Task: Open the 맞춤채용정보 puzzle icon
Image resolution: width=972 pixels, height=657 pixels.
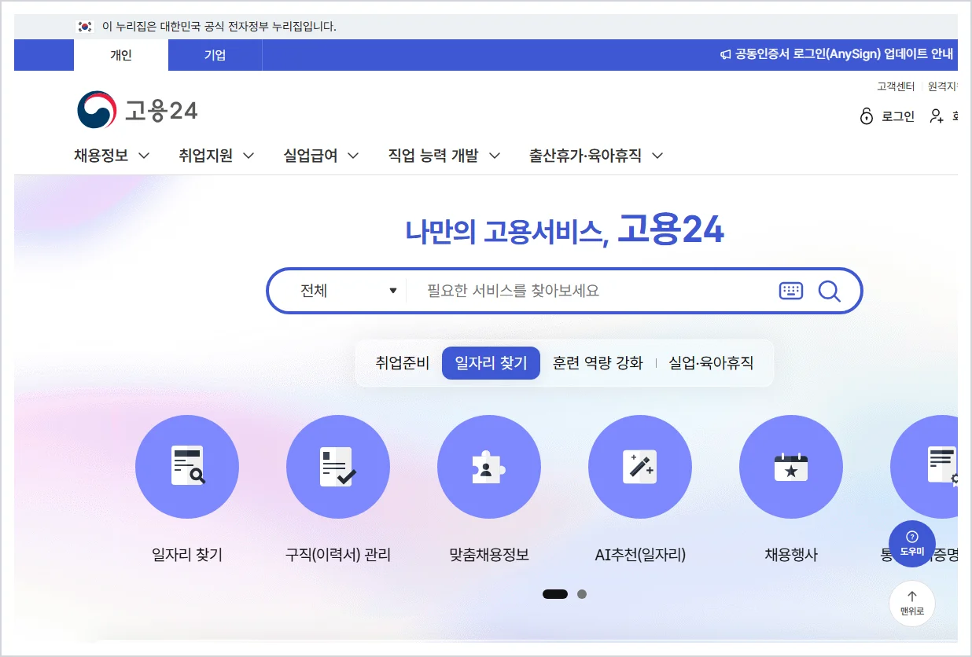Action: [489, 467]
